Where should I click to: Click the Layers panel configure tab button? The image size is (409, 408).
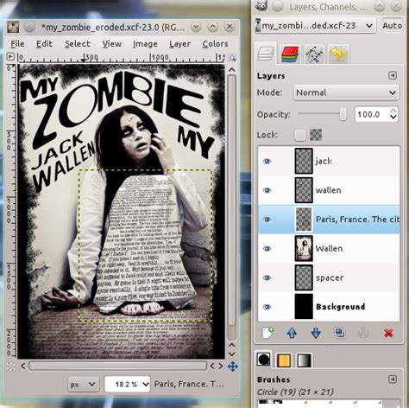393,75
